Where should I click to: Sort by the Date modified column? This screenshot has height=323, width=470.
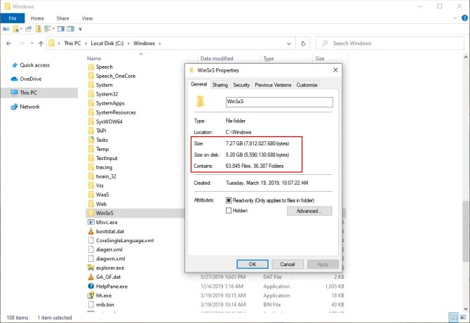coord(217,58)
